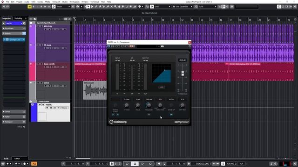The width and height of the screenshot is (298, 167).
Task: Switch to the Editor tab
Action: point(17,159)
